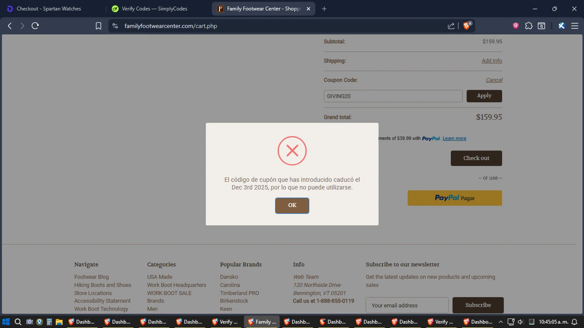This screenshot has width=584, height=328.
Task: Open the Keen brand link
Action: click(226, 309)
